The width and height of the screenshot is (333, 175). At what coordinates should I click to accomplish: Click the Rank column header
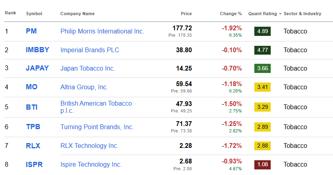[10, 13]
